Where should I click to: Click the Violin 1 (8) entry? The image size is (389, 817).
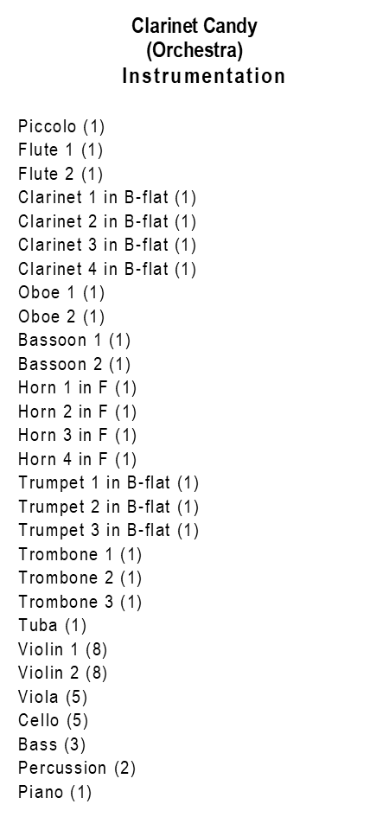click(x=62, y=650)
